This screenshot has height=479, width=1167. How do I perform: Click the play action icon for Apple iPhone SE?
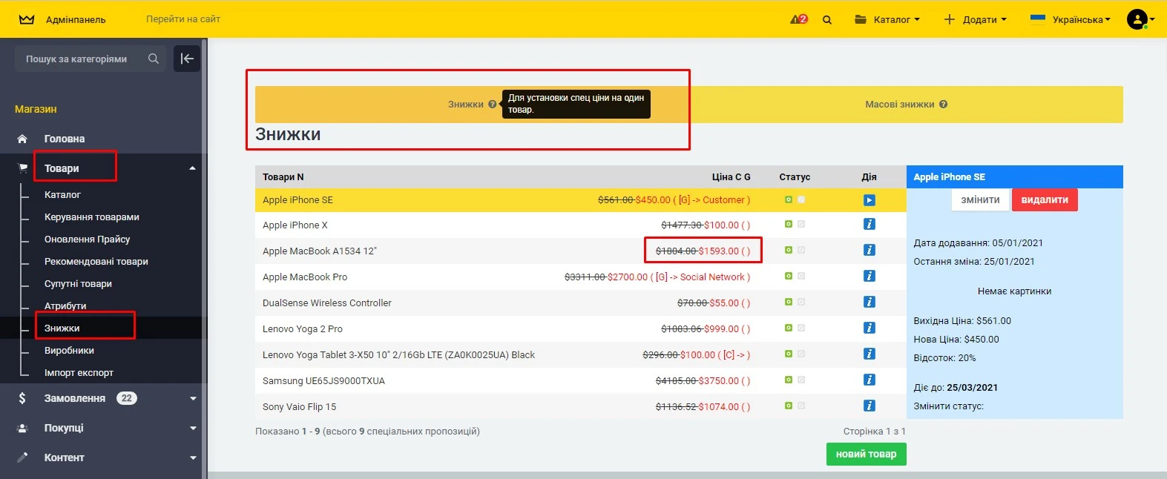point(869,200)
